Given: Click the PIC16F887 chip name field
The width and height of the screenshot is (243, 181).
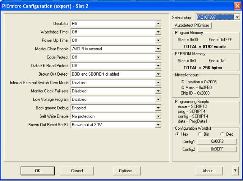Looking at the screenshot, I should coord(215,17).
